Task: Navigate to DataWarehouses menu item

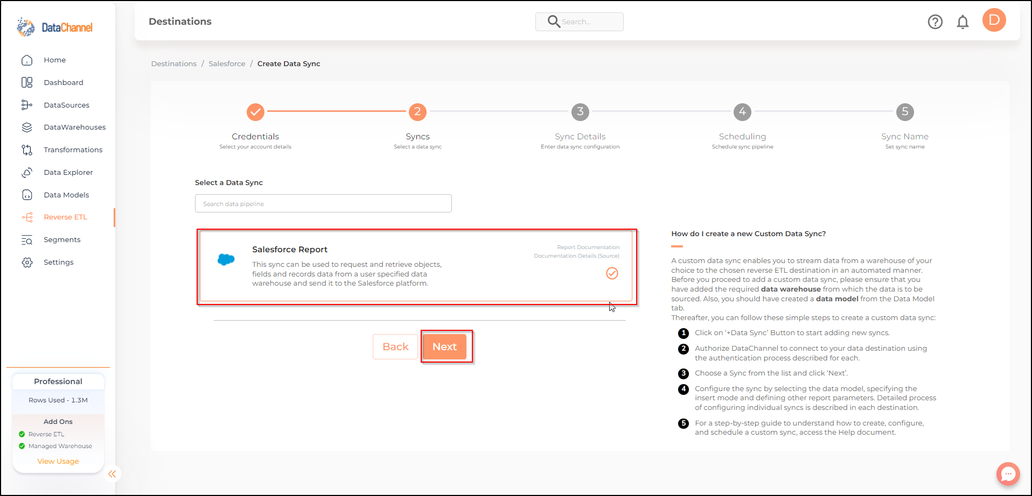Action: [x=75, y=127]
